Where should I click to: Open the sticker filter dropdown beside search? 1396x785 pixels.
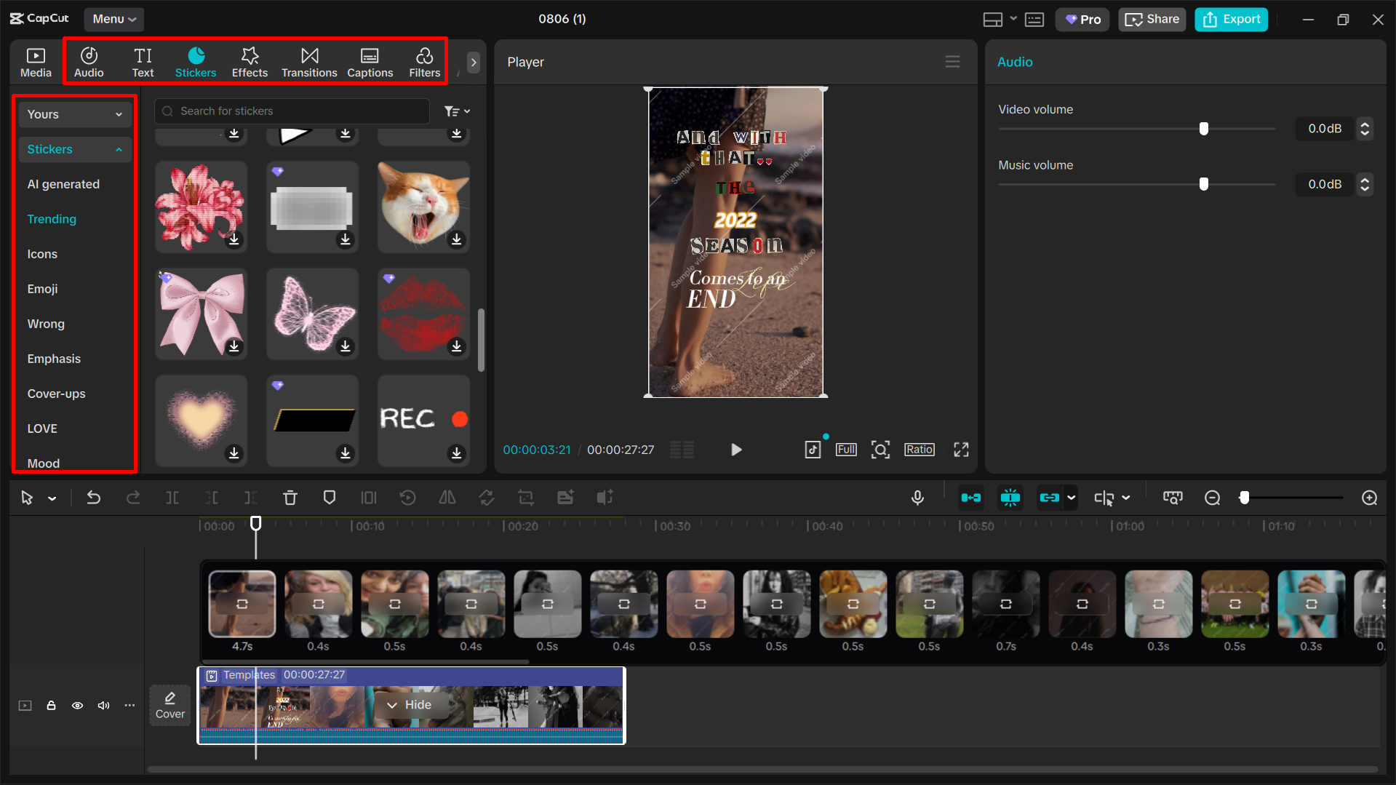point(457,111)
